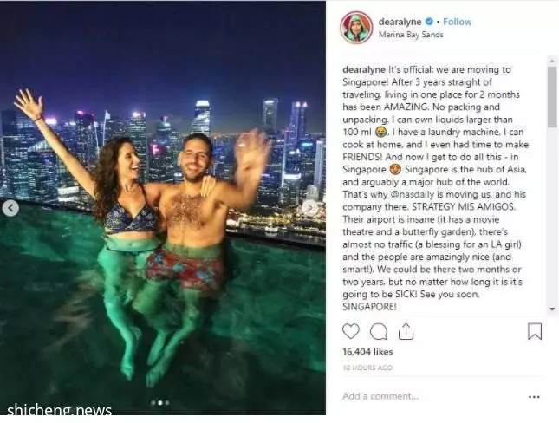Screen dimensions: 559x423
Task: Click the caption scrollbar down arrow
Action: (552, 309)
